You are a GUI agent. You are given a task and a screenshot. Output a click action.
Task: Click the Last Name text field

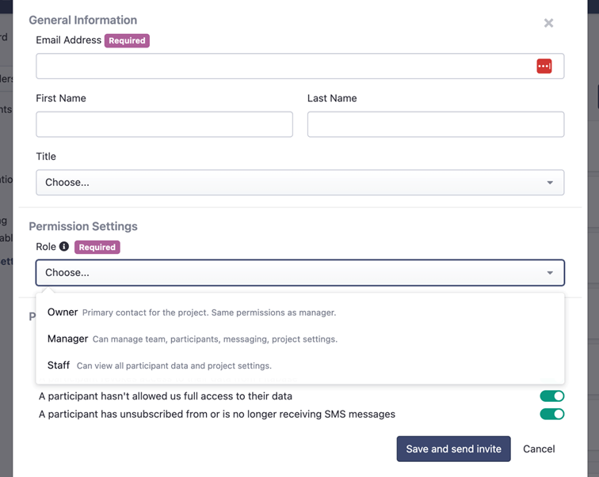point(436,124)
